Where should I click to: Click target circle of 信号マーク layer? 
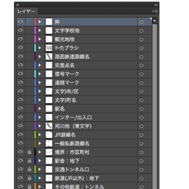coord(141,74)
